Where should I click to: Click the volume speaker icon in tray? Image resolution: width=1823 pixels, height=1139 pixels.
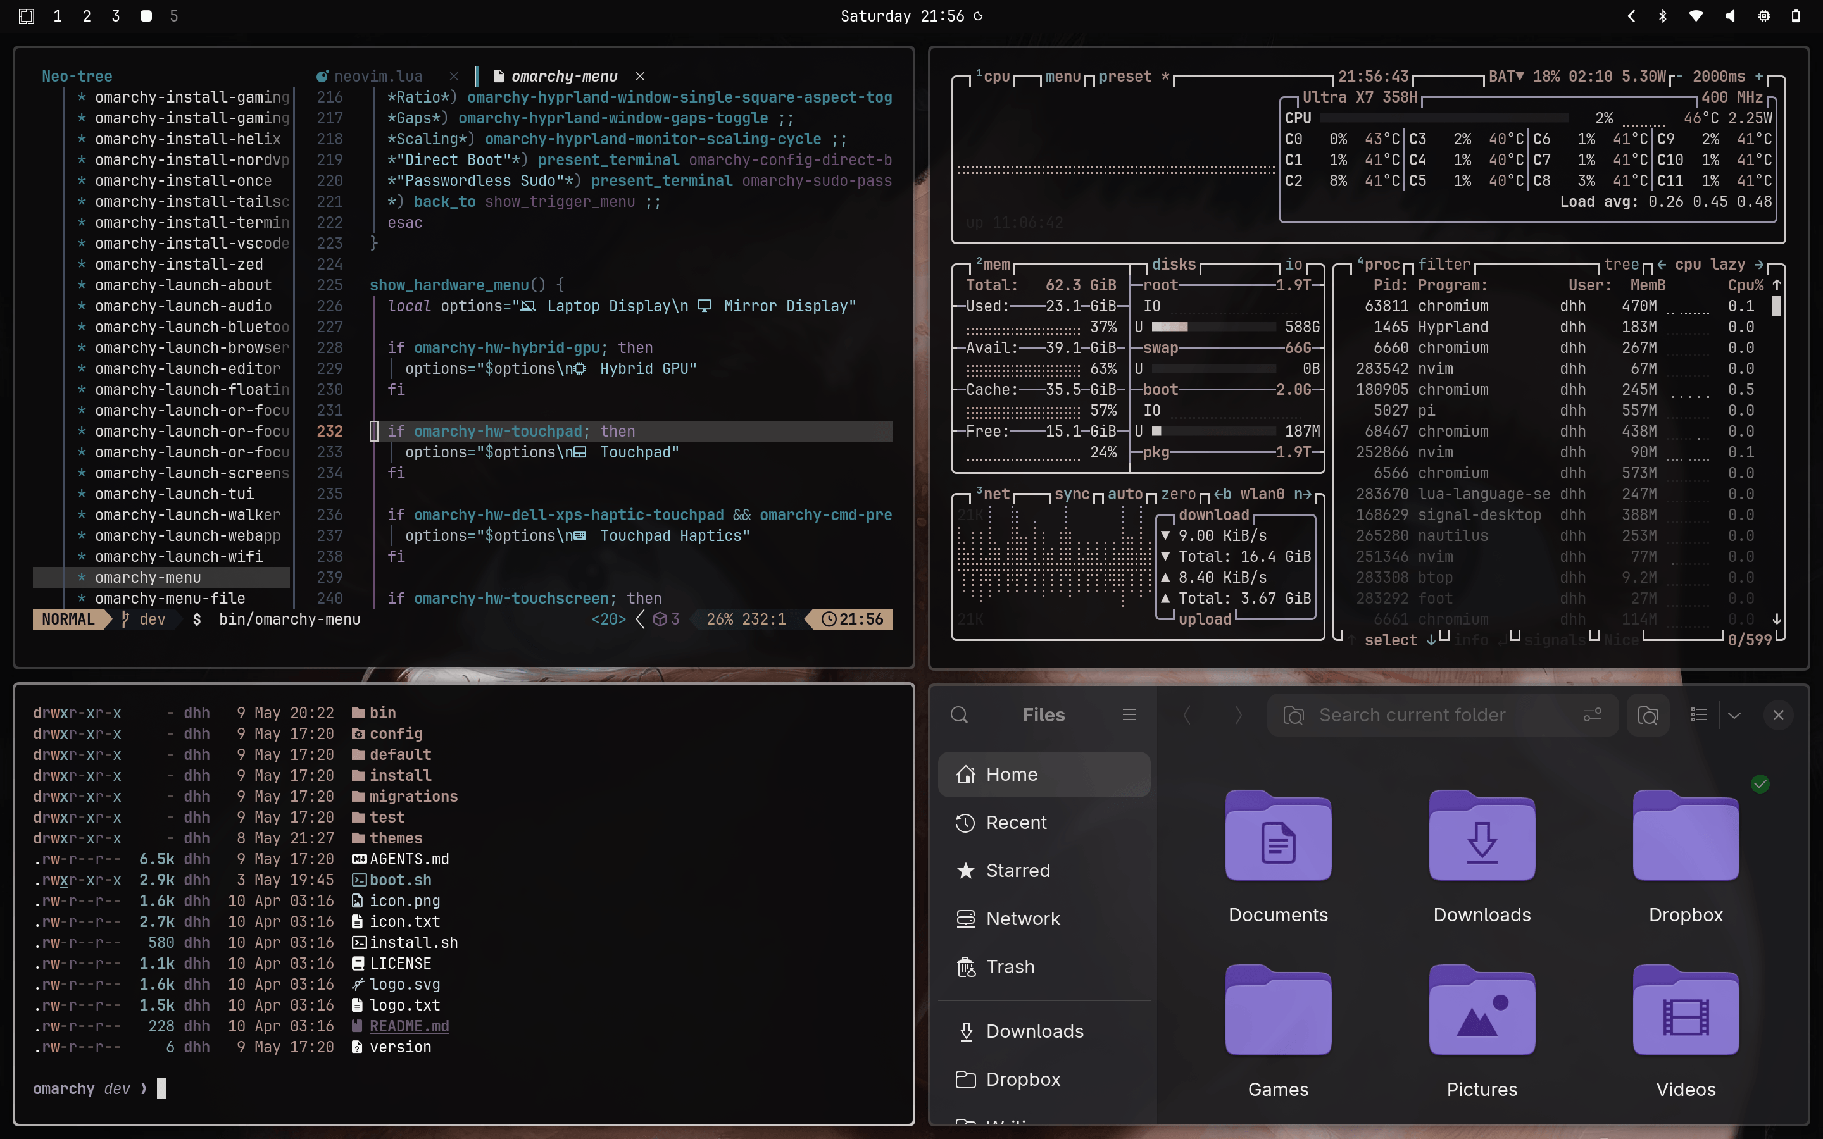[x=1729, y=16]
